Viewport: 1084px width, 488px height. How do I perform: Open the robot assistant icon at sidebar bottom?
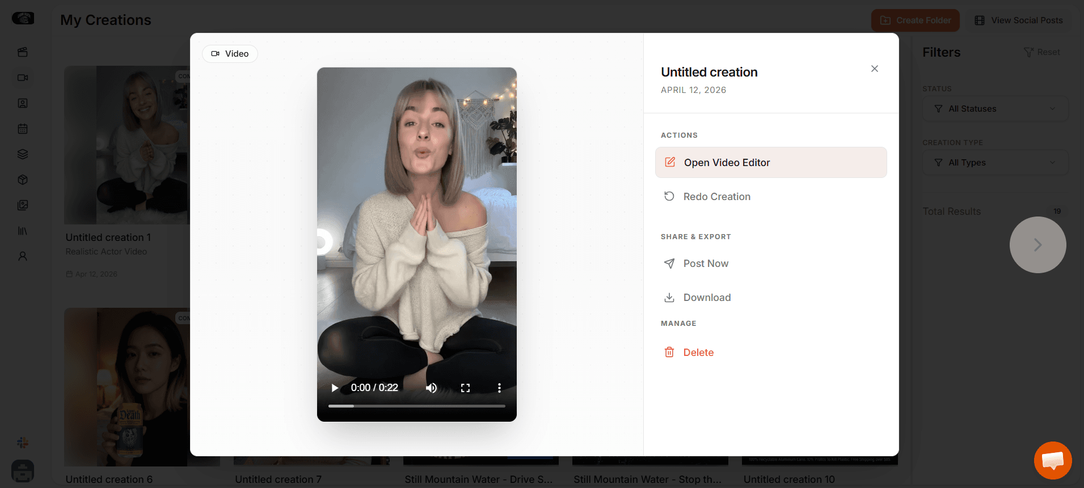[x=23, y=471]
